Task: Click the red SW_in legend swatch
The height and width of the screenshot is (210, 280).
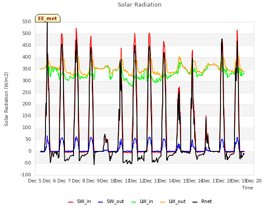Action: click(71, 202)
